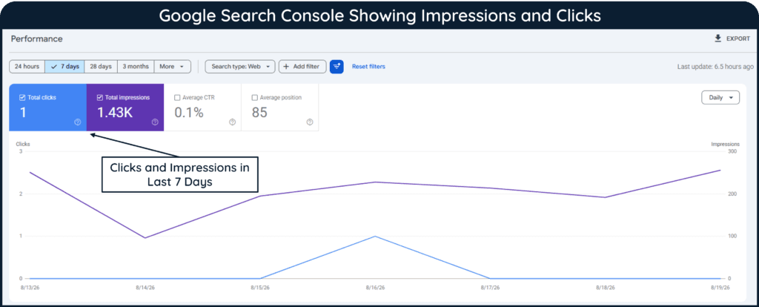Click the 0.1% CTR value
This screenshot has width=759, height=307.
189,112
